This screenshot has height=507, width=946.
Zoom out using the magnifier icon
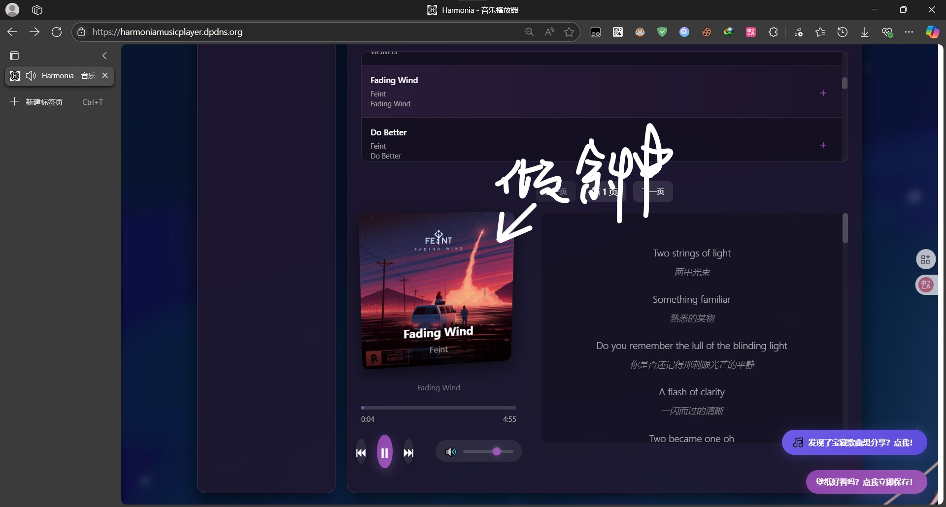pos(529,32)
